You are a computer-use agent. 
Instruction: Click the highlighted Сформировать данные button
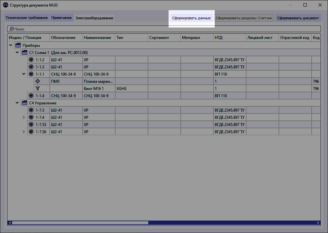[191, 17]
